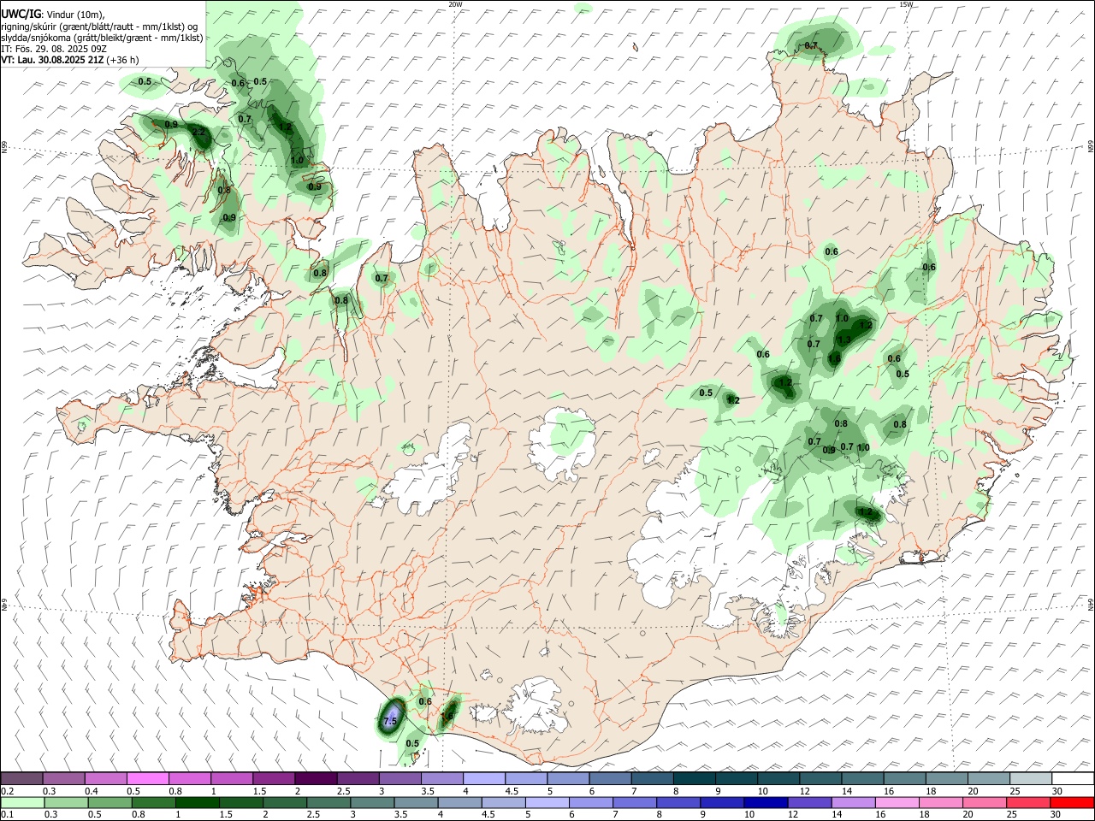Image resolution: width=1095 pixels, height=821 pixels.
Task: Select the palest green bottom-row swatch between 0.1 and 0.3
Action: [22, 802]
